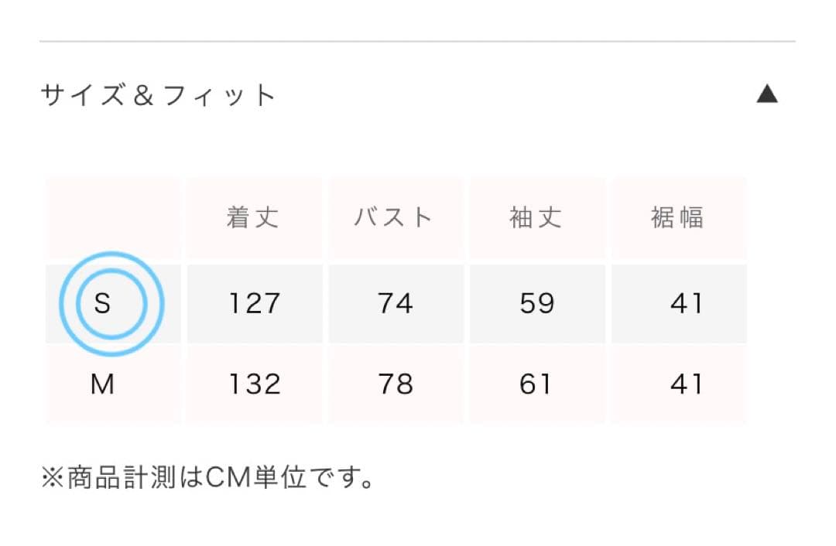Click the 袖丈 column header
The image size is (836, 546).
[x=536, y=218]
